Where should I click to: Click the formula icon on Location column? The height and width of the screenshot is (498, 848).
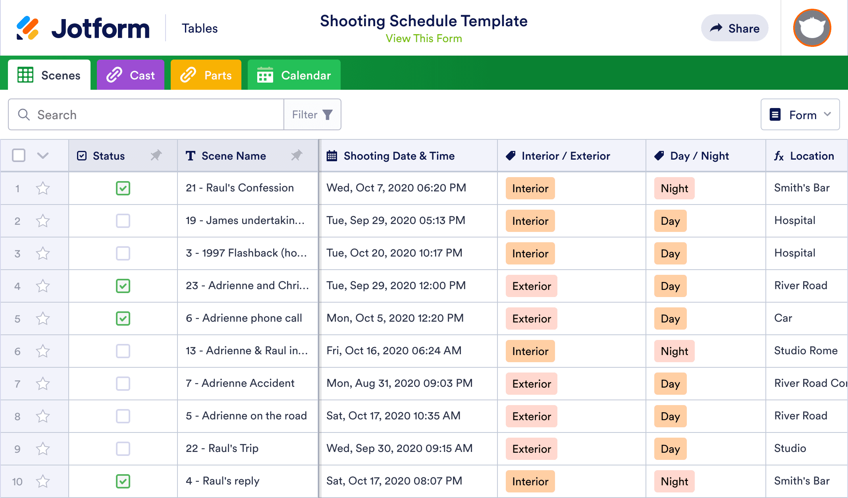(779, 156)
